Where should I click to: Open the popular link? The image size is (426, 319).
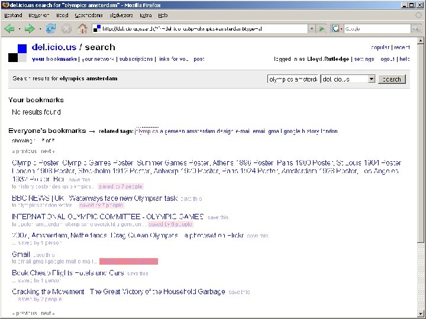click(380, 47)
